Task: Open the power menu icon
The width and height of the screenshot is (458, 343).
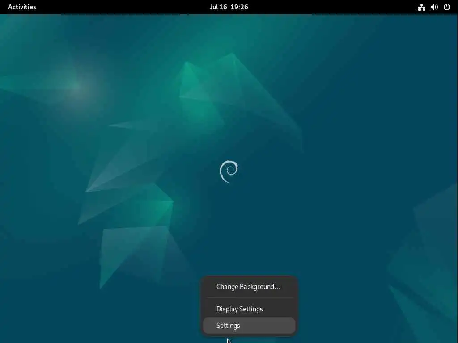Action: [447, 7]
